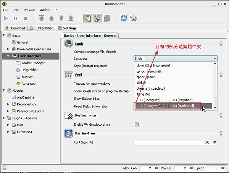This screenshot has width=229, height=173.
Task: Expand the Extensions node
Action: 8,132
